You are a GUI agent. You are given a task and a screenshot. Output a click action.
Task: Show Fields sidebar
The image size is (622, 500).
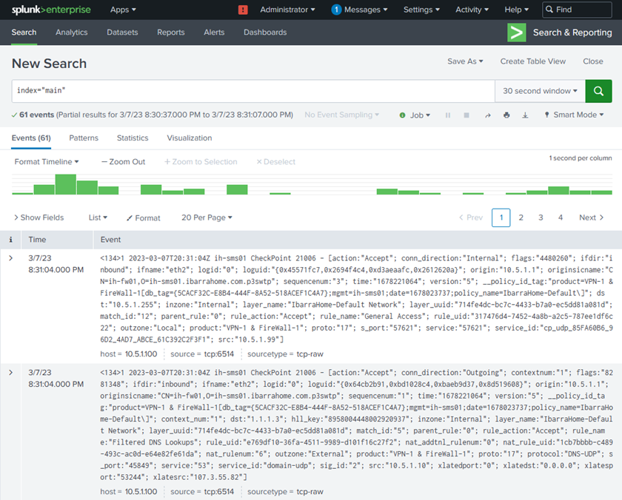point(39,217)
